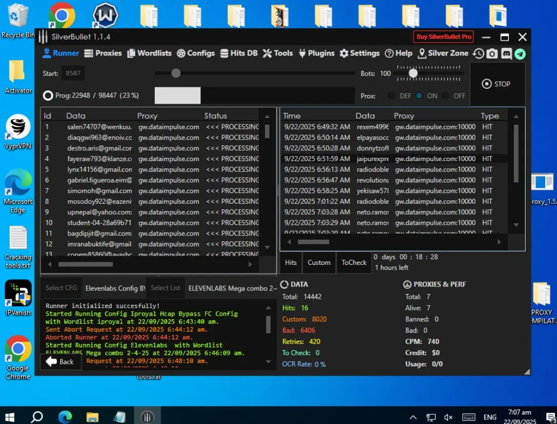Viewport: 557px width, 424px height.
Task: Click the Status column header
Action: [215, 115]
